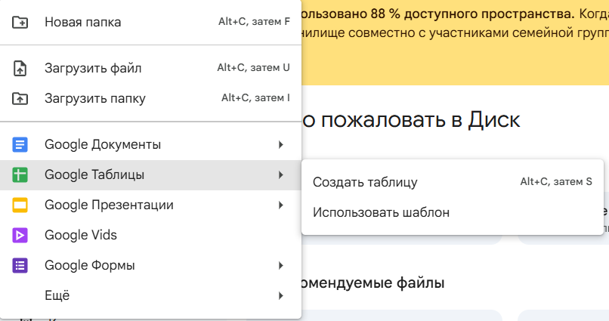Click the folder upload icon
The height and width of the screenshot is (321, 609).
[x=20, y=99]
